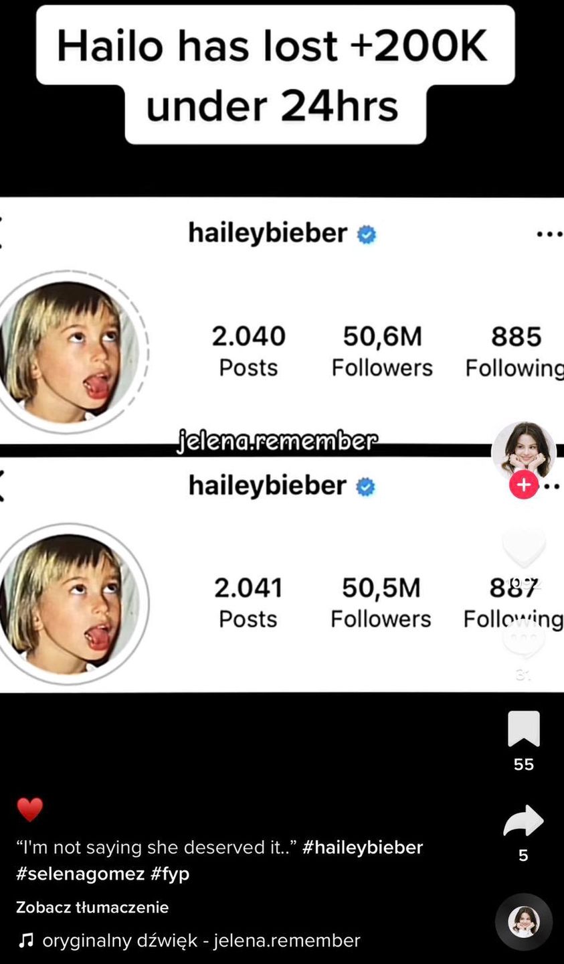Tap the 2.041 Posts count

[248, 602]
